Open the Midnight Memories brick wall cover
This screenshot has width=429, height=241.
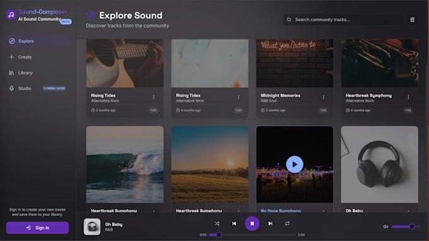(295, 64)
